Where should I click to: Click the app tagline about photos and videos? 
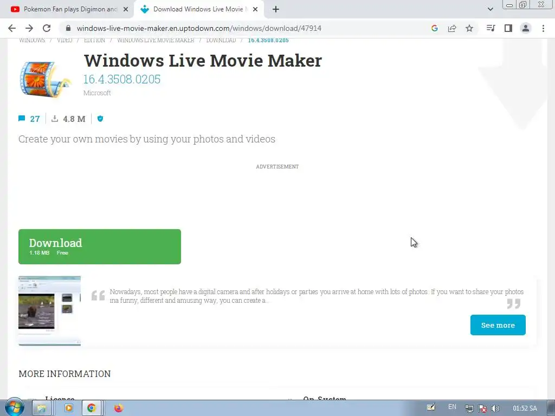(146, 139)
